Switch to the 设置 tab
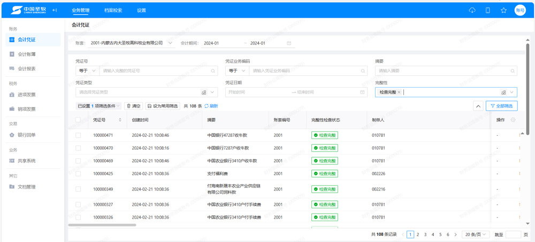The width and height of the screenshot is (535, 242). click(x=142, y=10)
